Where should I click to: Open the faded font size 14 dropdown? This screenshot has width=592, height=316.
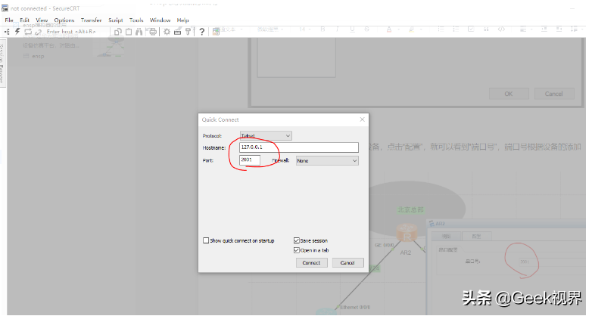point(305,29)
